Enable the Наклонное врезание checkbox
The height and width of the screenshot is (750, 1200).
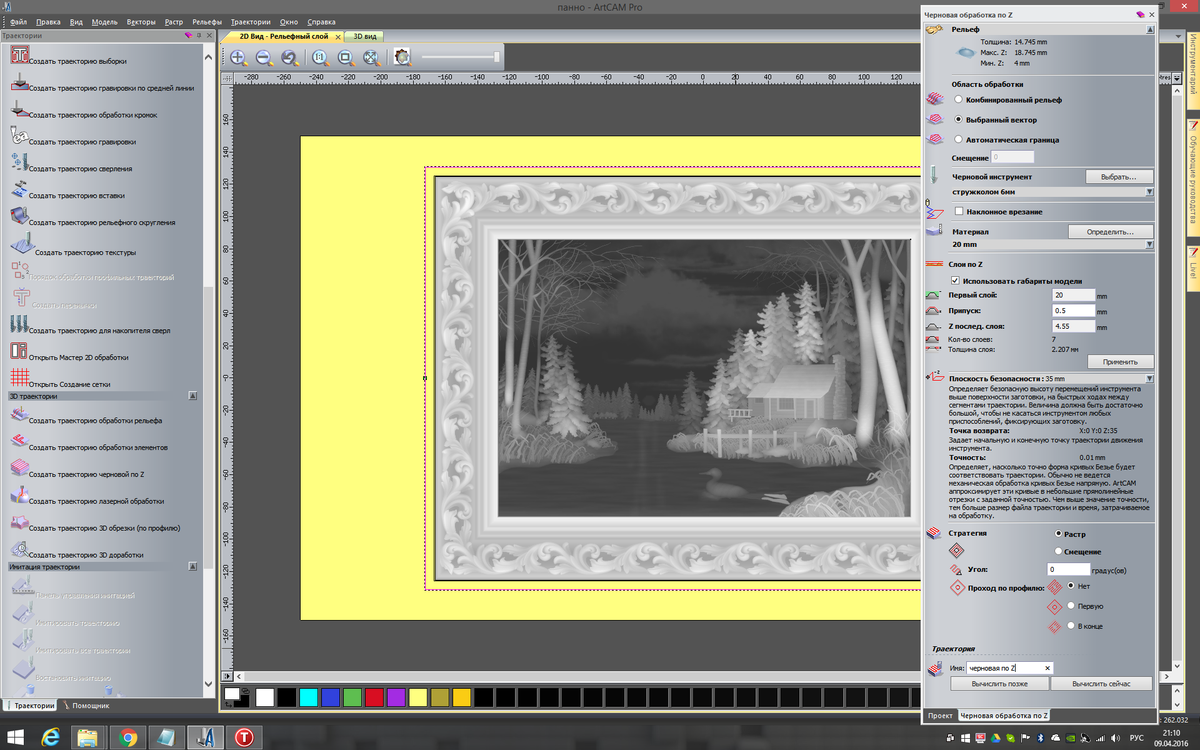pos(959,211)
